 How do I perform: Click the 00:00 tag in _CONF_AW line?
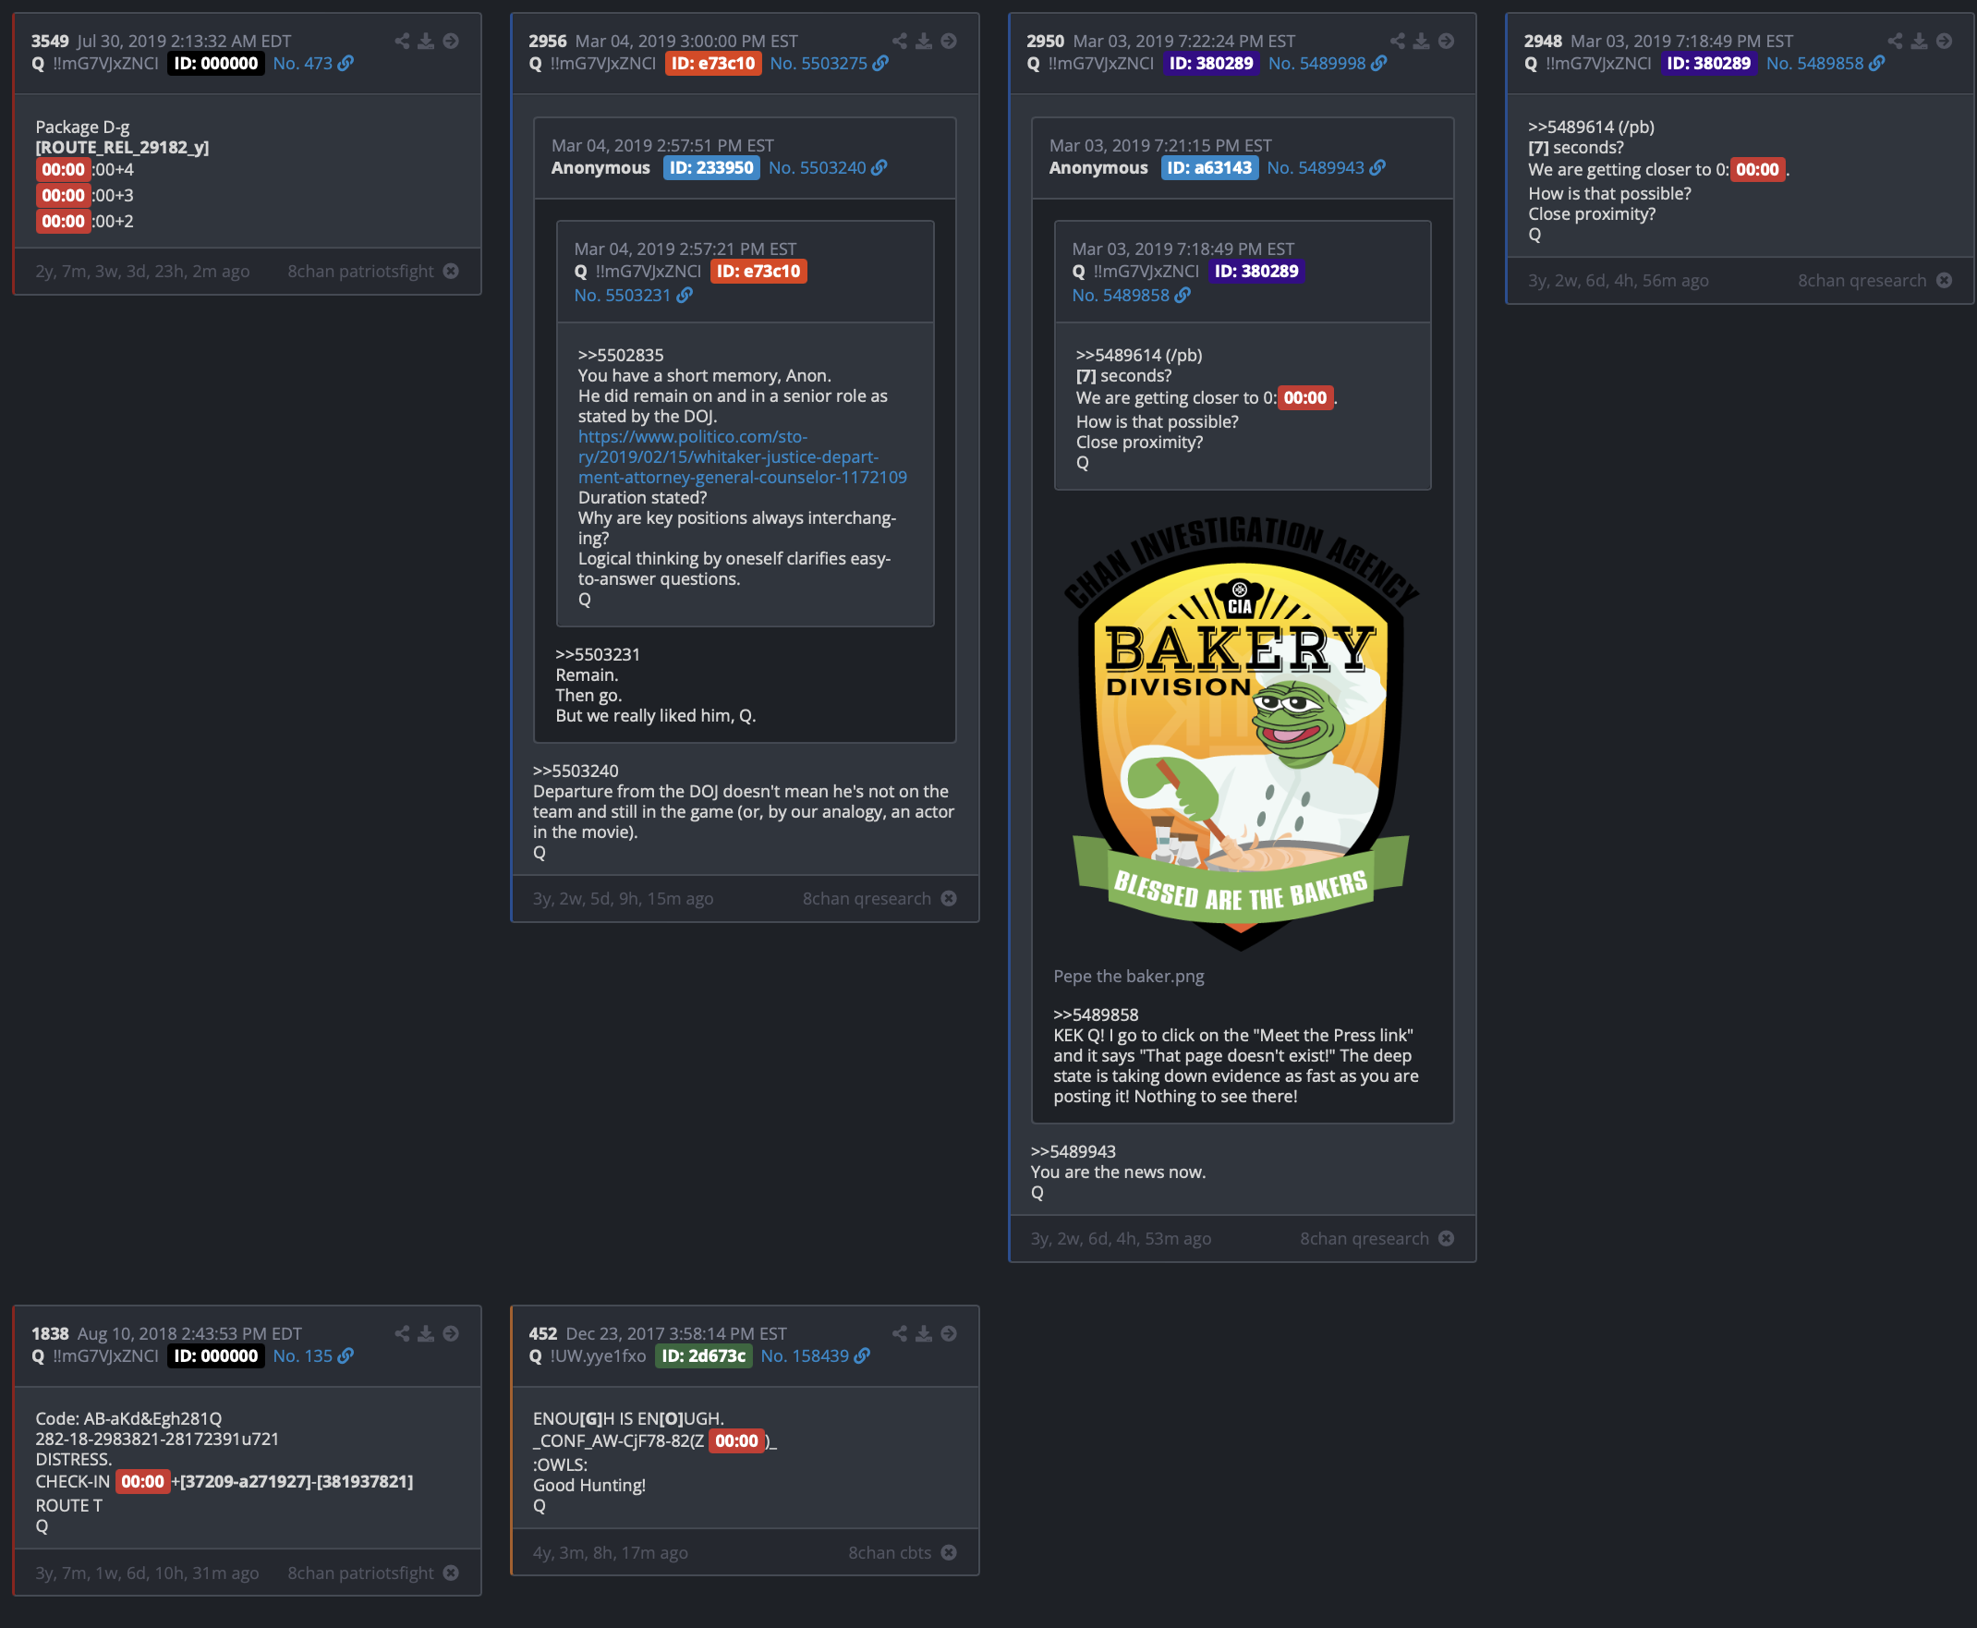(737, 1441)
